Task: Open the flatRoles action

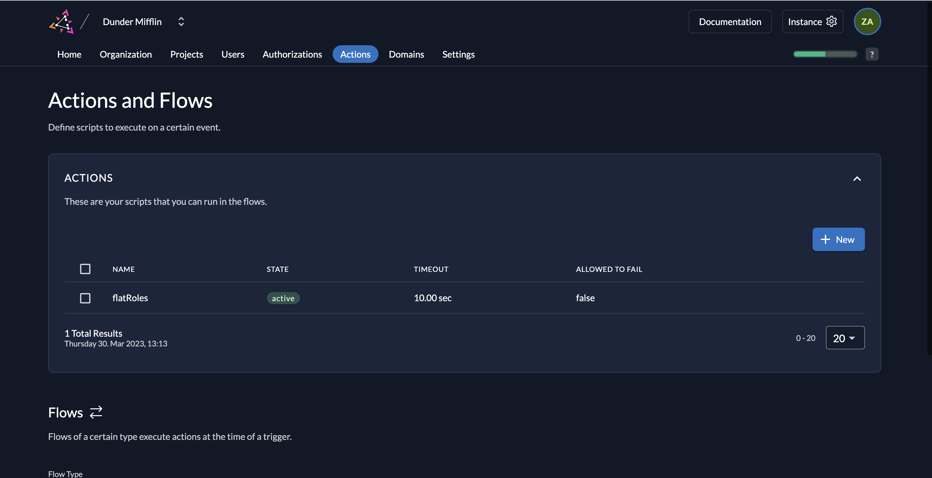Action: click(x=130, y=298)
